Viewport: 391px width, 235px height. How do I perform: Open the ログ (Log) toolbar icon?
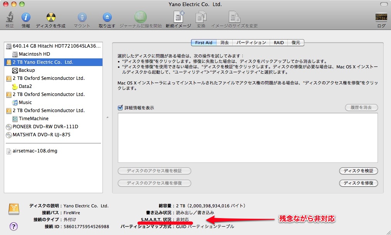pos(381,17)
